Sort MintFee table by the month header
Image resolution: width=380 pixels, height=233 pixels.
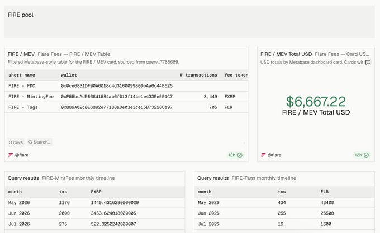pos(15,192)
